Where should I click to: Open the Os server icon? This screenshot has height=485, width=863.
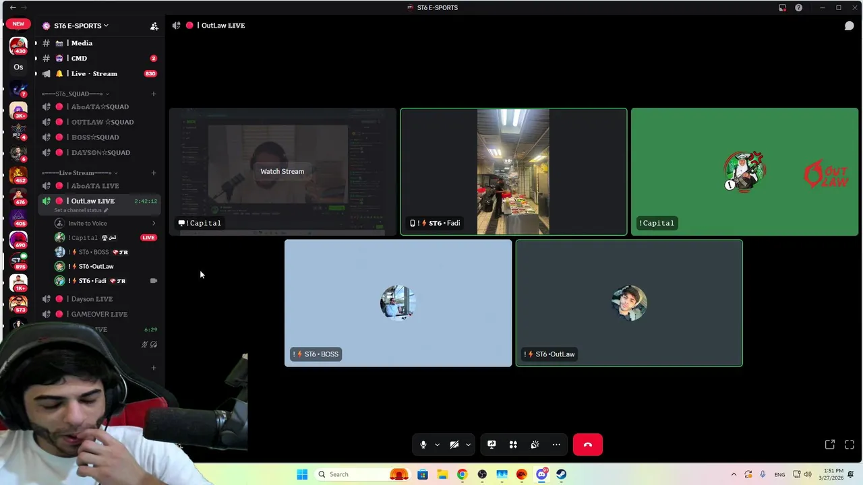tap(18, 67)
